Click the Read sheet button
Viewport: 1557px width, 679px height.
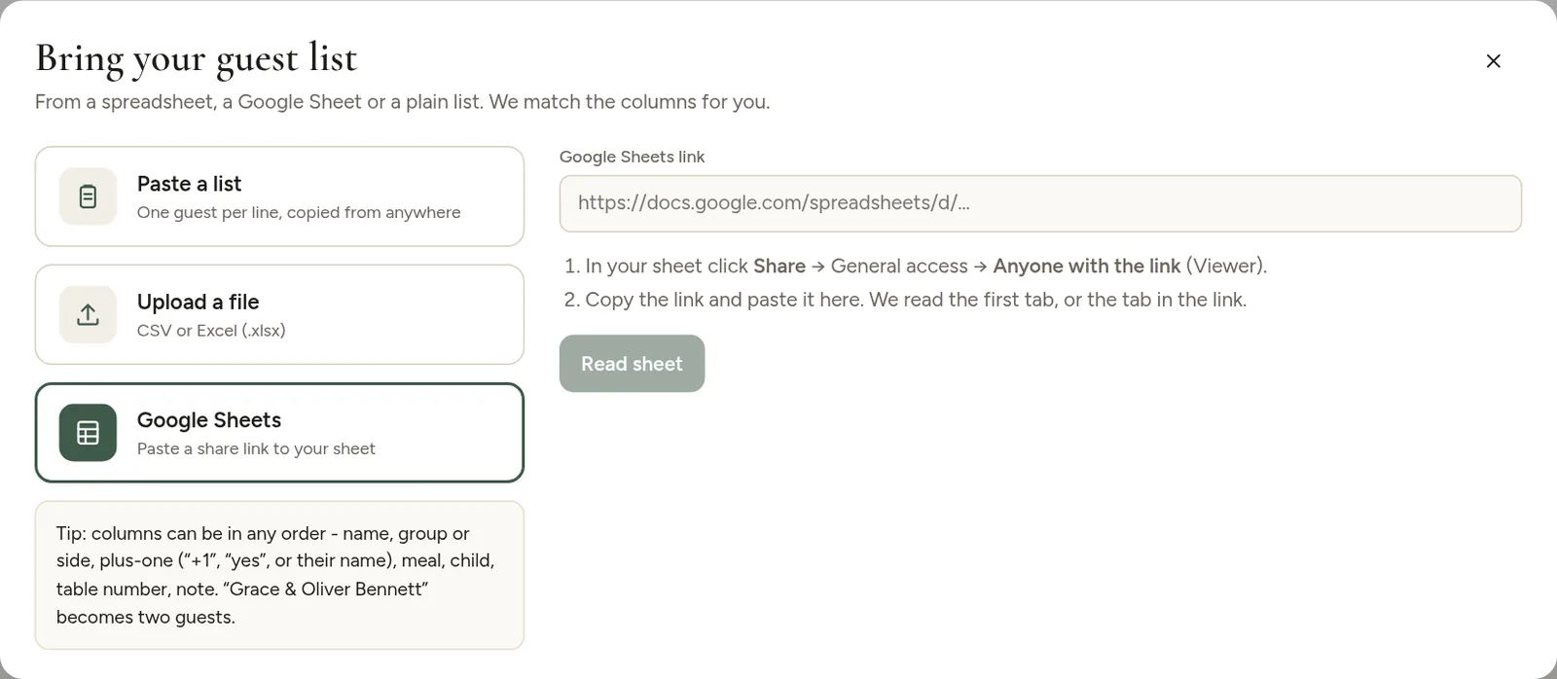[632, 364]
